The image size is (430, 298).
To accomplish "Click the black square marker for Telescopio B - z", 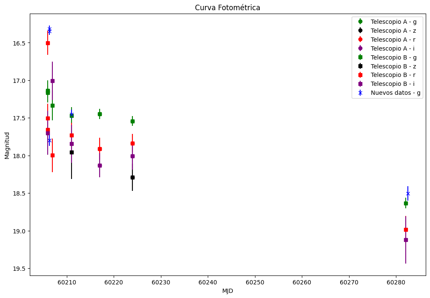I will click(360, 66).
